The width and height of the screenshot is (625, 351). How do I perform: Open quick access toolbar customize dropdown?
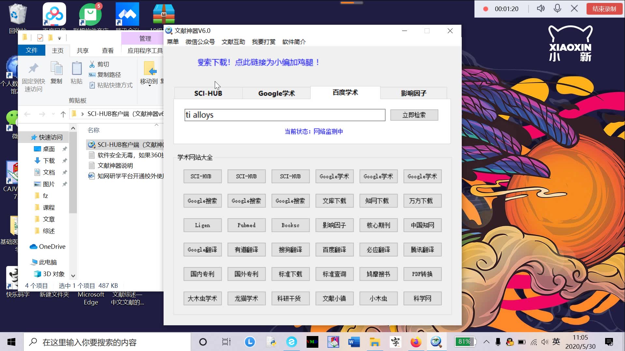[x=59, y=38]
